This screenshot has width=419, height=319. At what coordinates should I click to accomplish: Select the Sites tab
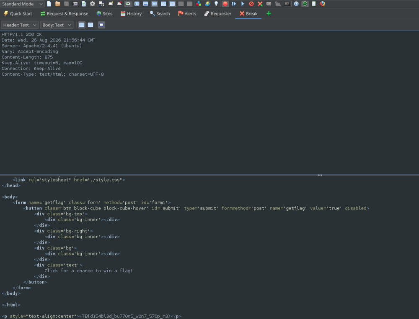coord(104,14)
